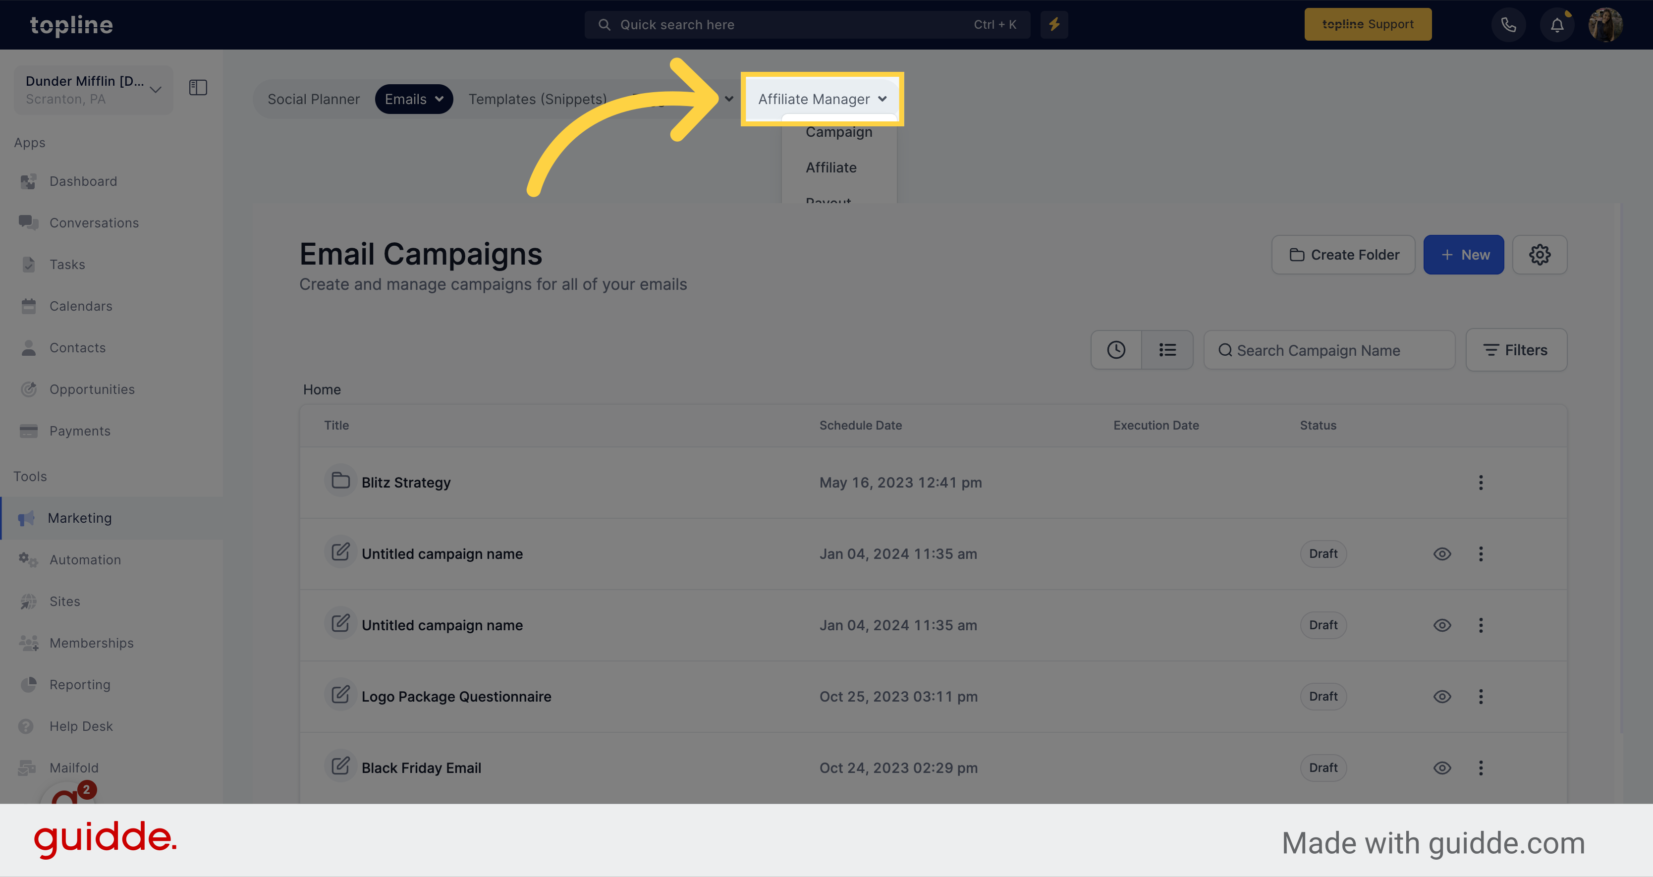Open Automation in the sidebar

point(85,559)
